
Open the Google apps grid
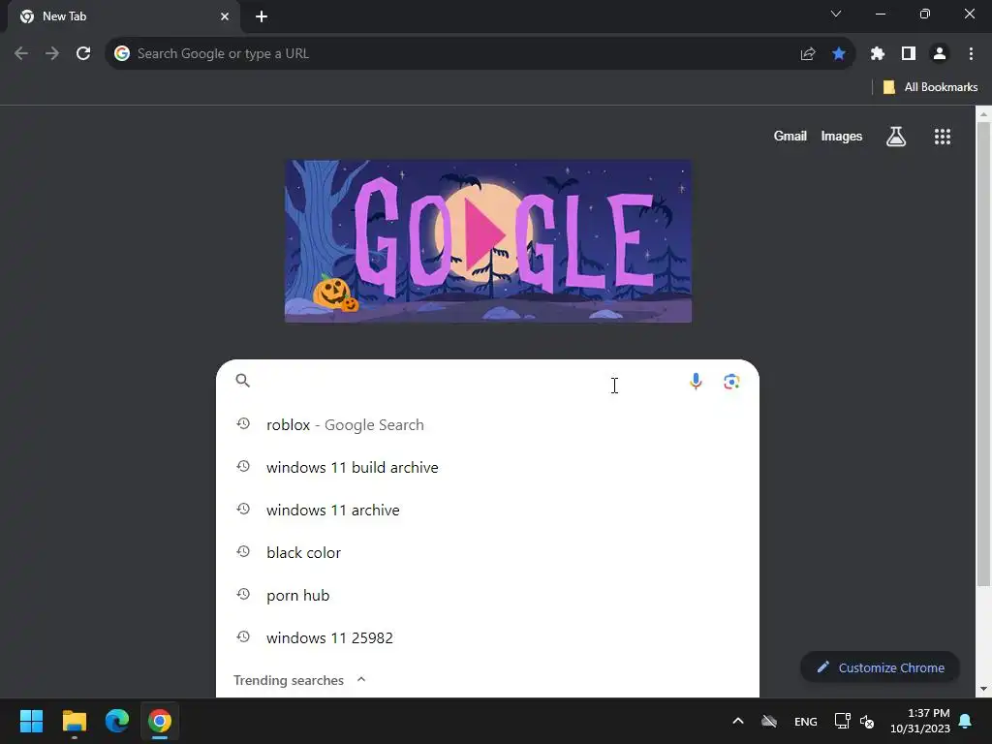click(x=943, y=136)
